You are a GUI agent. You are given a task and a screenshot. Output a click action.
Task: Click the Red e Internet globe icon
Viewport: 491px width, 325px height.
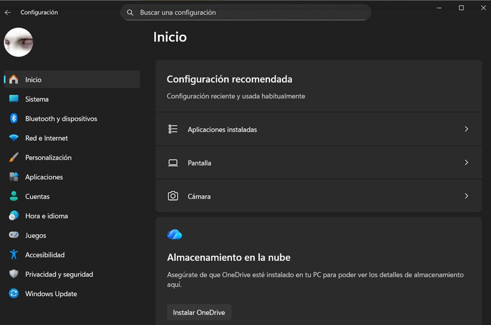[x=15, y=138]
